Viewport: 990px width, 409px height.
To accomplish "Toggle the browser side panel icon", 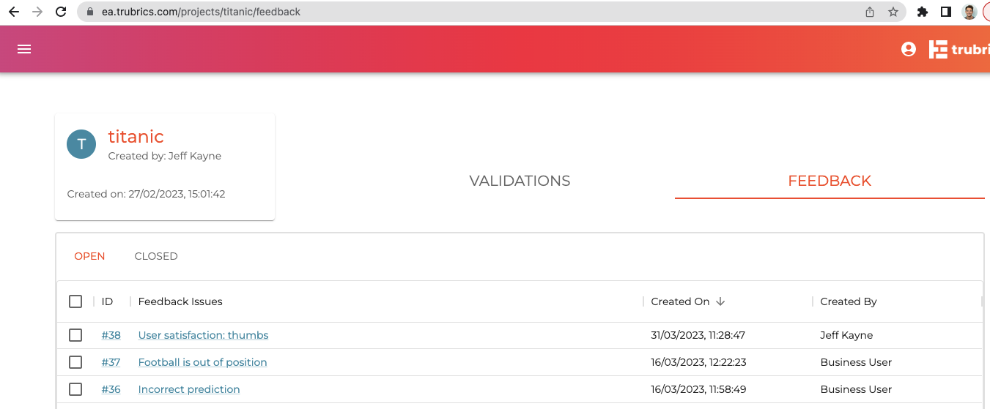I will 946,12.
